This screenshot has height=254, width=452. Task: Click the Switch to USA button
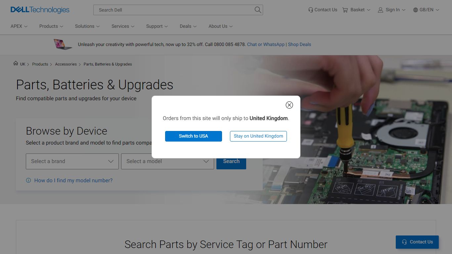click(x=194, y=136)
